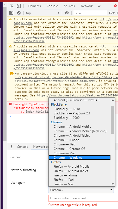Expand the parser-blocking warning message triangle

coord(16,73)
